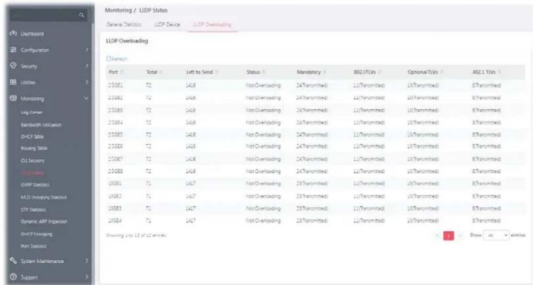The image size is (533, 285).
Task: Switch to the LLDP Device tab
Action: point(167,24)
